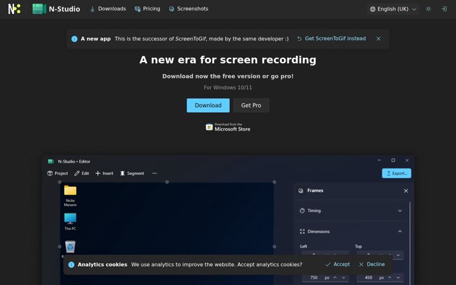Open the N-Studio home logo
Viewport: 456px width, 285px height.
click(x=56, y=9)
